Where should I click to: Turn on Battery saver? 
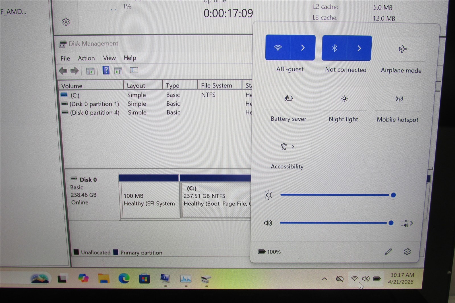289,98
